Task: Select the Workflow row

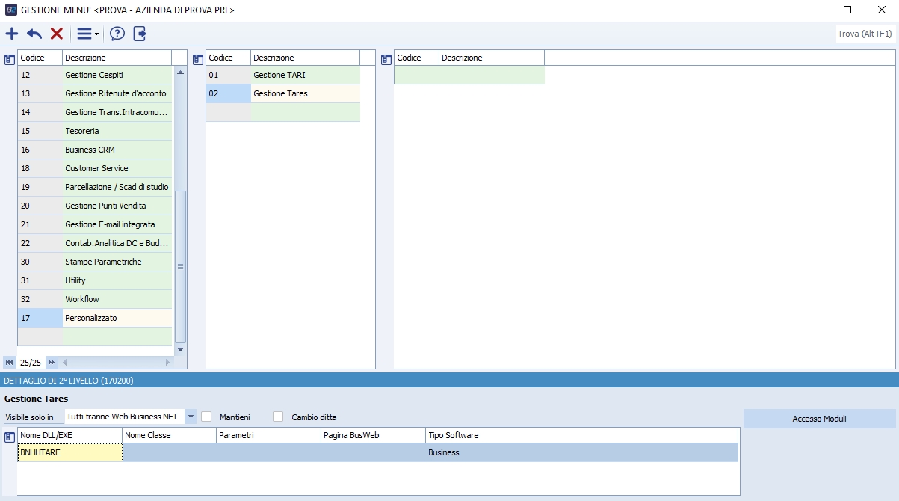Action: coord(95,299)
